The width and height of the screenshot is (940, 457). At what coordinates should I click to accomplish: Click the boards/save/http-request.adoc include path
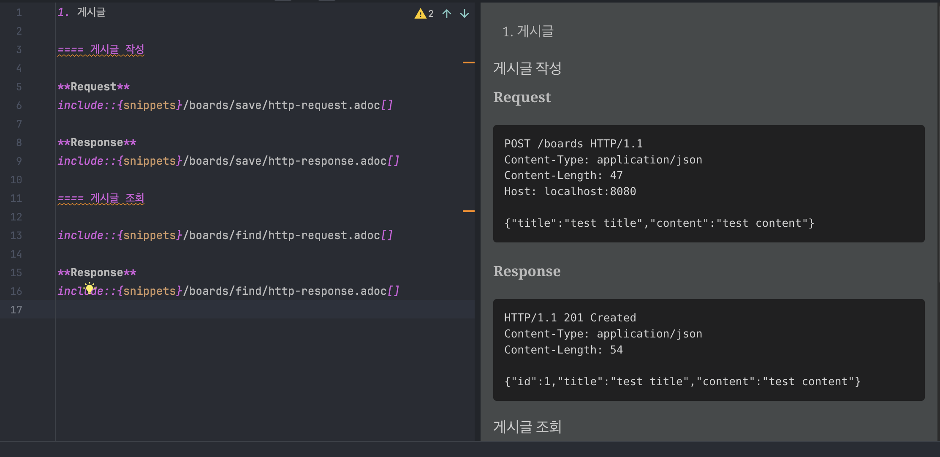(282, 105)
